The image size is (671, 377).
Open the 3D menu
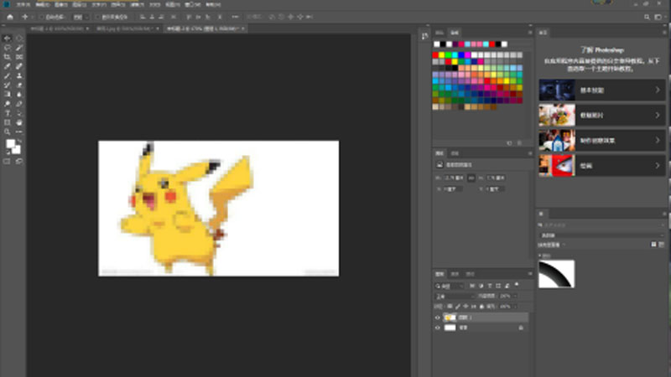point(154,5)
